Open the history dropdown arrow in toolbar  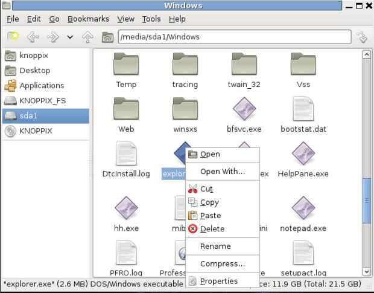(70, 37)
